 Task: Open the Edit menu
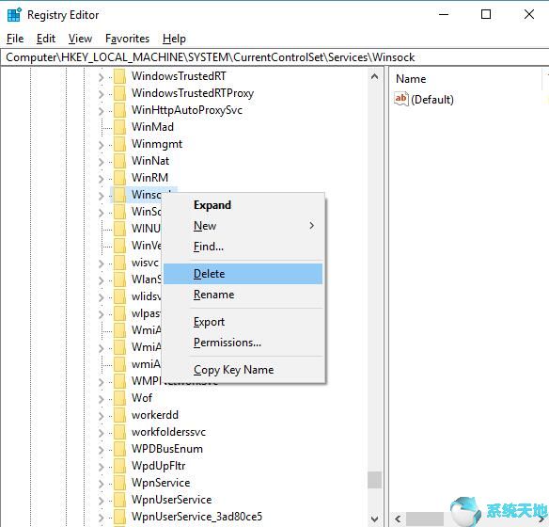[x=46, y=39]
